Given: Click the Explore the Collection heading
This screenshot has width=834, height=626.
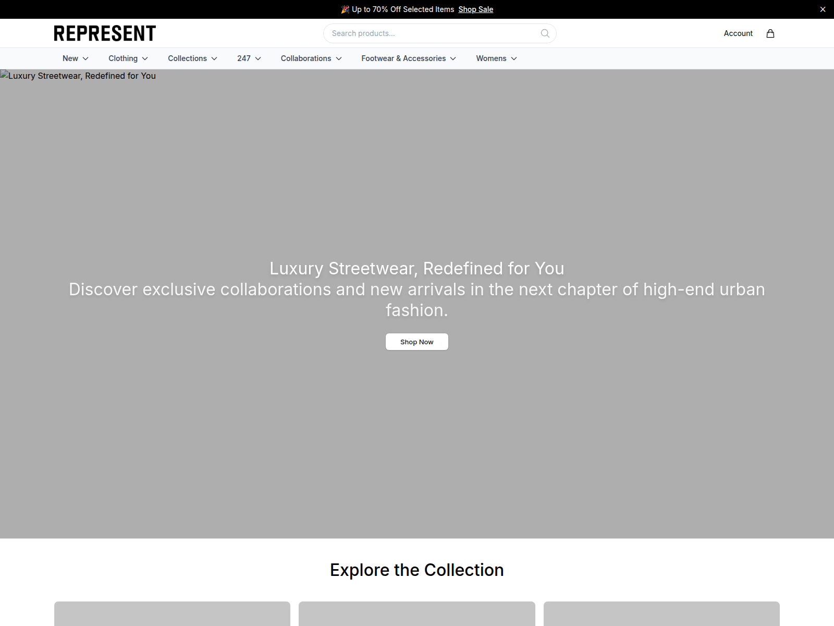Looking at the screenshot, I should coord(417,570).
